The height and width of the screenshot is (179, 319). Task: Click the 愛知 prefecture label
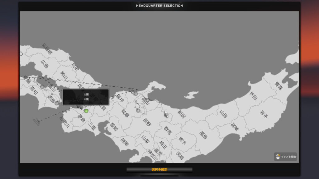114,126
